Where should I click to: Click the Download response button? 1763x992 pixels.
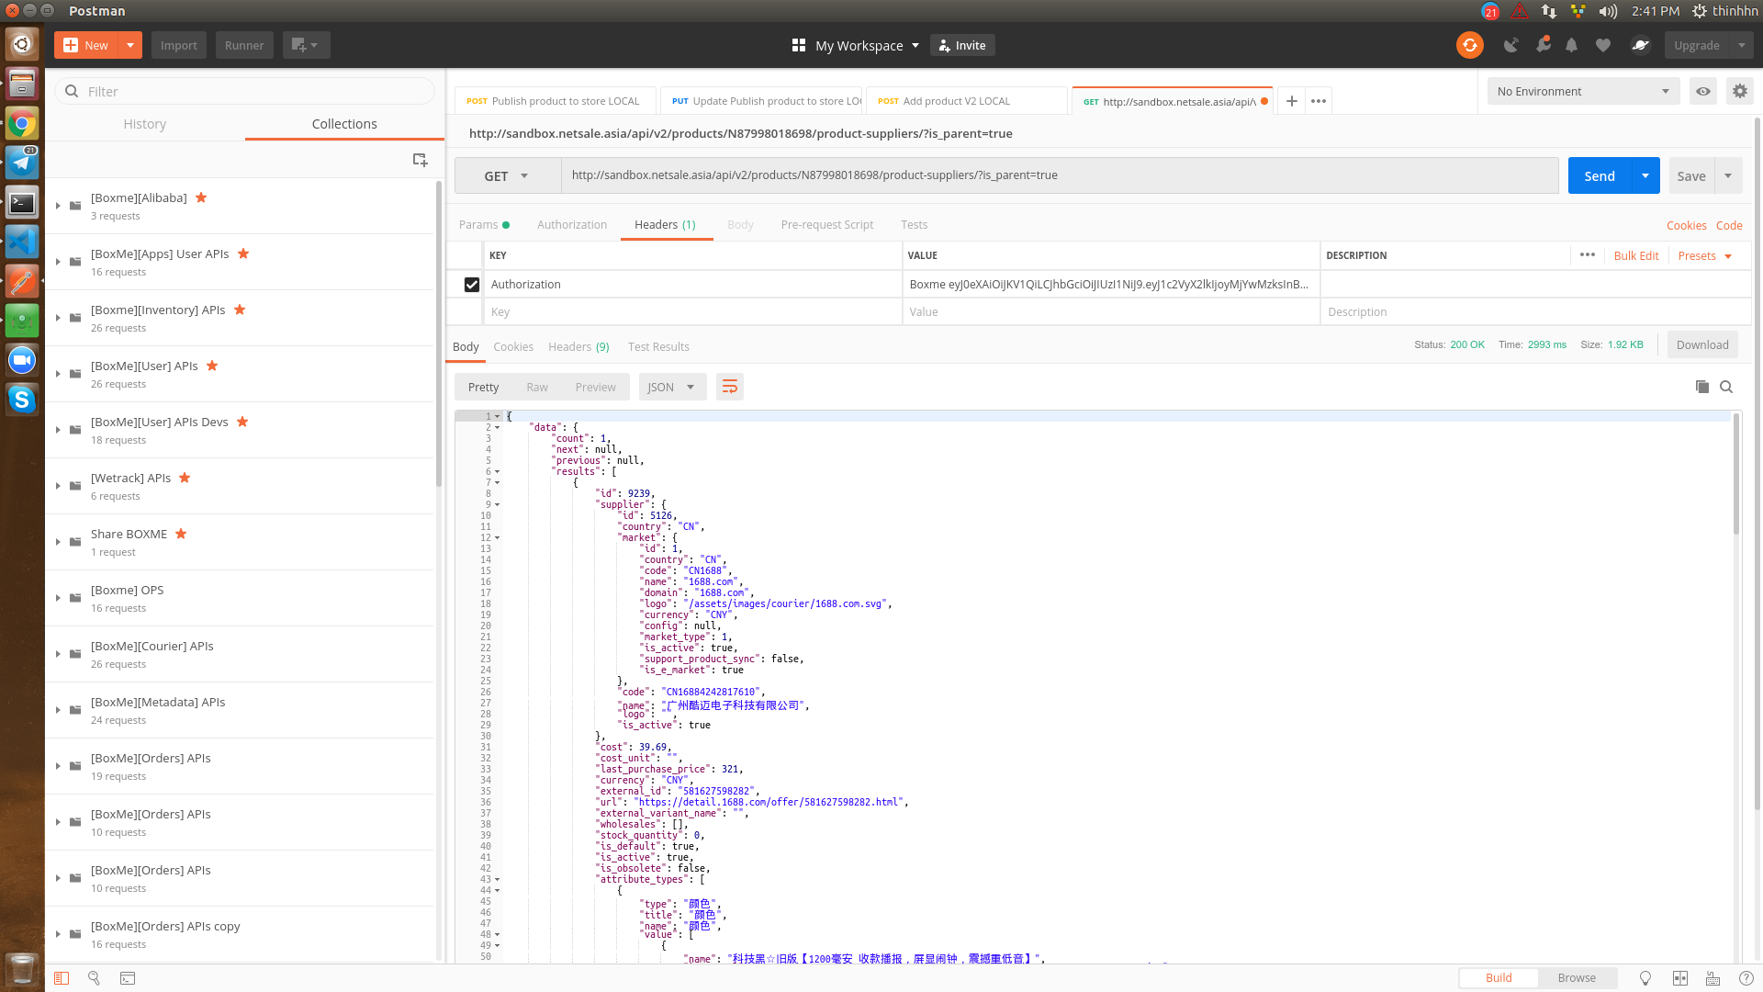(x=1702, y=344)
